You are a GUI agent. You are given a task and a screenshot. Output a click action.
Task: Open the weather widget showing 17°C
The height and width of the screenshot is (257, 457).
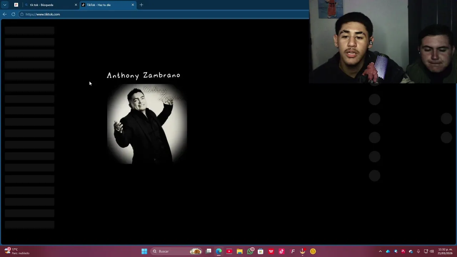pos(17,251)
